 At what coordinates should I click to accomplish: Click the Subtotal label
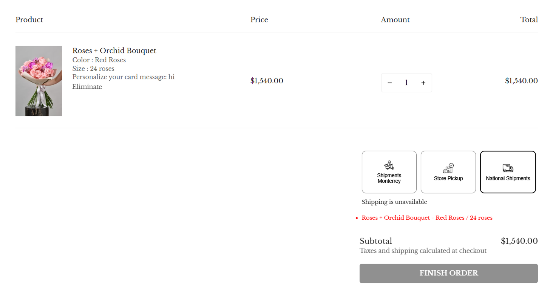pyautogui.click(x=376, y=241)
